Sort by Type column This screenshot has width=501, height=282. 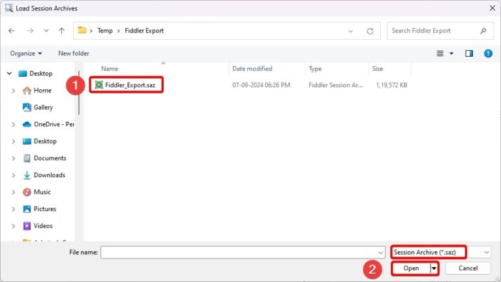[315, 68]
